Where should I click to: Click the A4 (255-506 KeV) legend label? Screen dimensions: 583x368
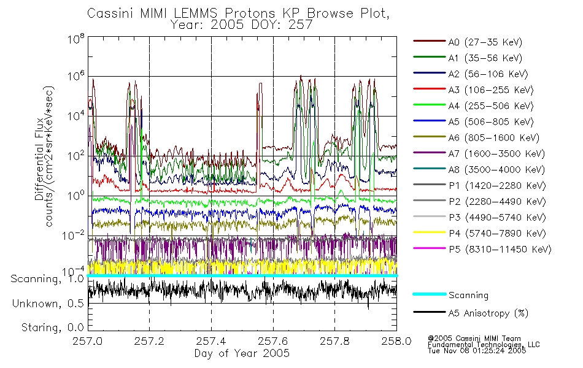[491, 106]
